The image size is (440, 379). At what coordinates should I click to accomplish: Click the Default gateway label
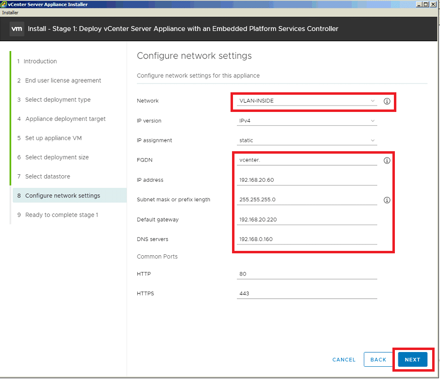coord(158,219)
